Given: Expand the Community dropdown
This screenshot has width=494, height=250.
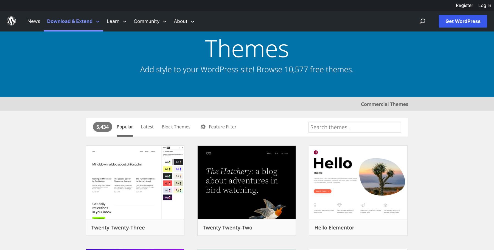Looking at the screenshot, I should 150,21.
